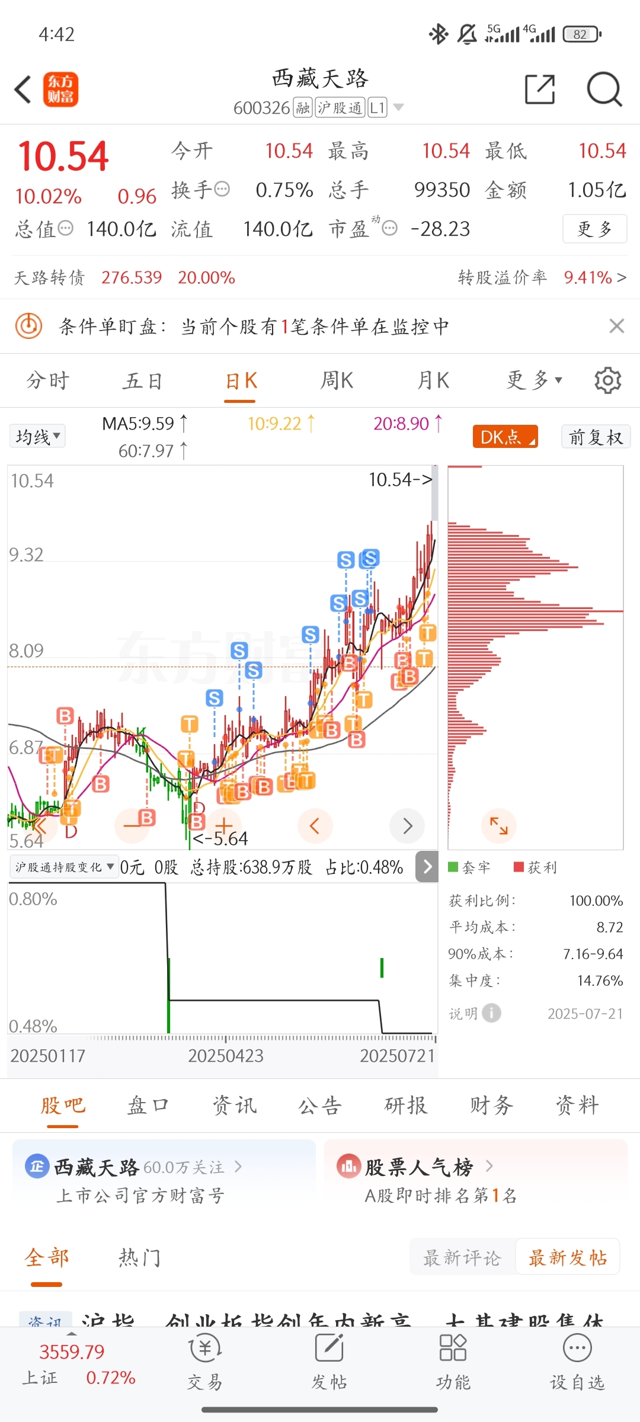Expand index ticker arrow above 3559.79
Image resolution: width=640 pixels, height=1422 pixels.
point(72,1333)
